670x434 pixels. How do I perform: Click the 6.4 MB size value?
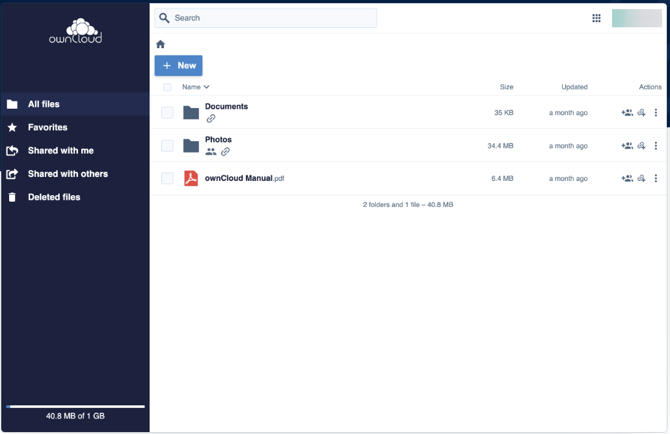click(502, 178)
